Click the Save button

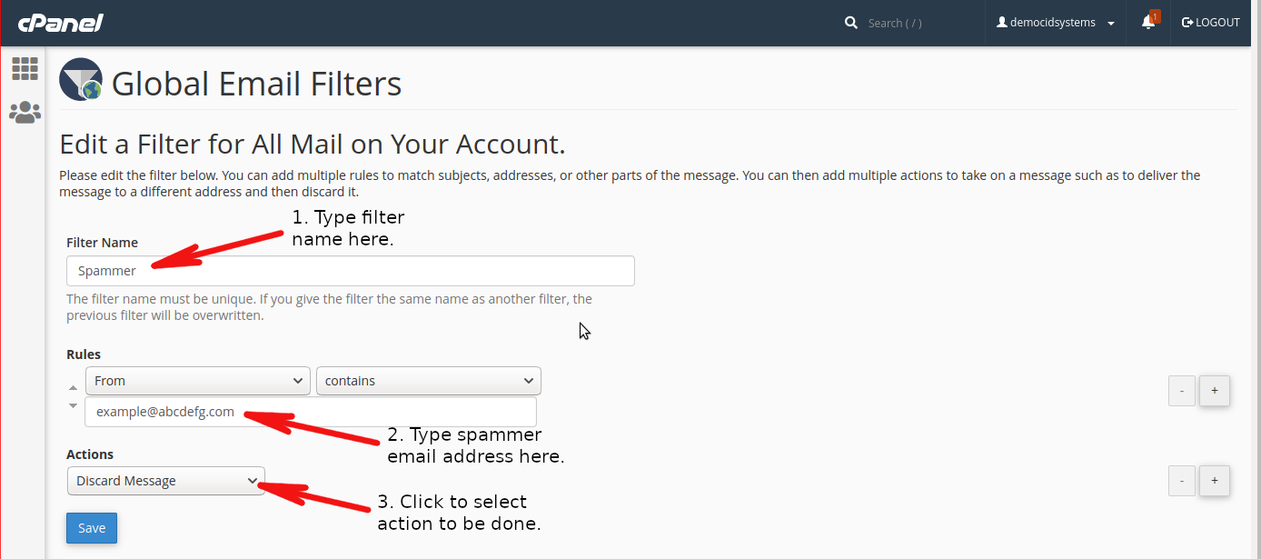click(92, 528)
